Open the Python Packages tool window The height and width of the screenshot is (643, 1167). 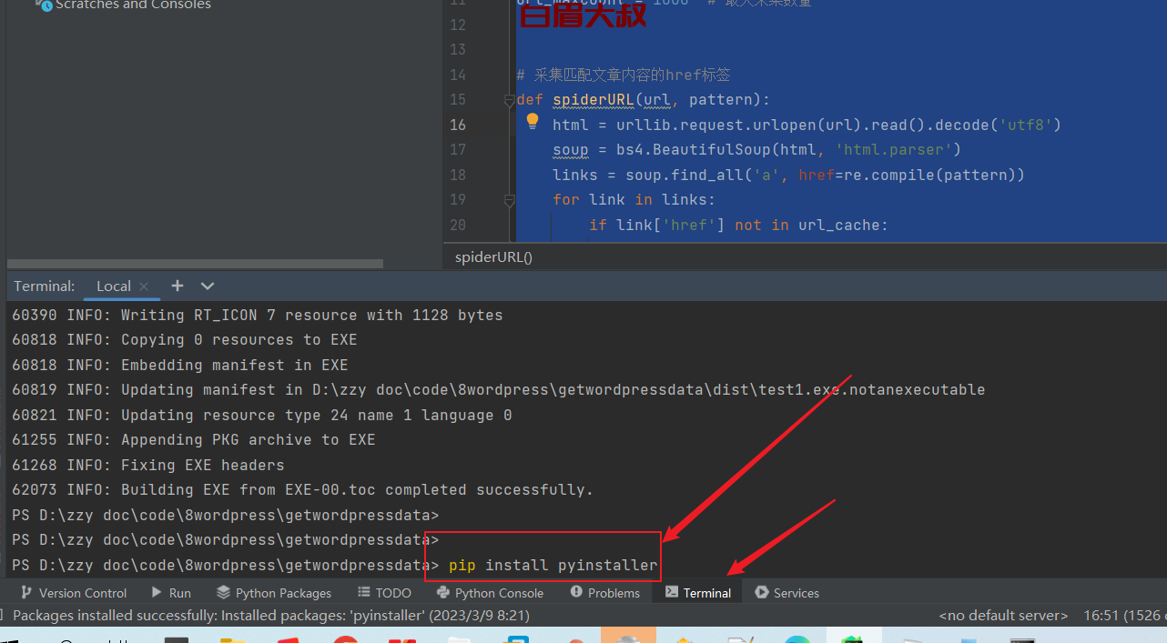pyautogui.click(x=274, y=593)
